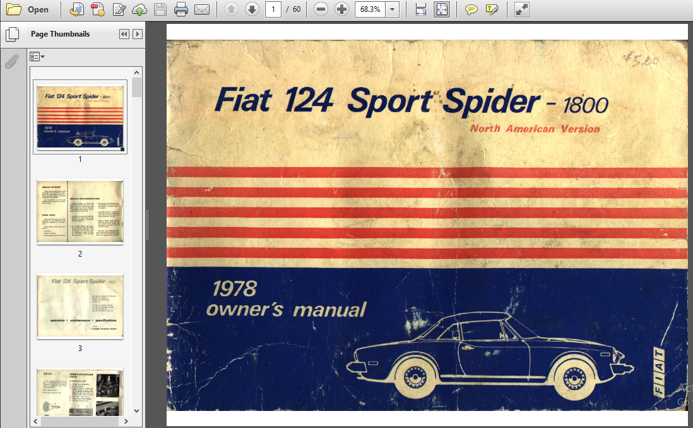Click the '/ 60' total pages text
This screenshot has height=428, width=693.
click(293, 9)
